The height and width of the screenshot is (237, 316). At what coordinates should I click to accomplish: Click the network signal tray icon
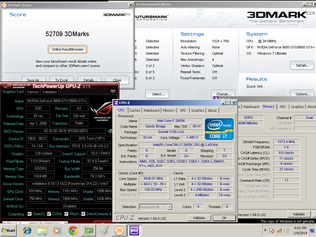(279, 231)
